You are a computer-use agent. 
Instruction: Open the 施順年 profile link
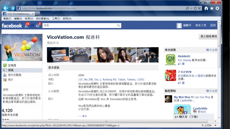[187, 25]
